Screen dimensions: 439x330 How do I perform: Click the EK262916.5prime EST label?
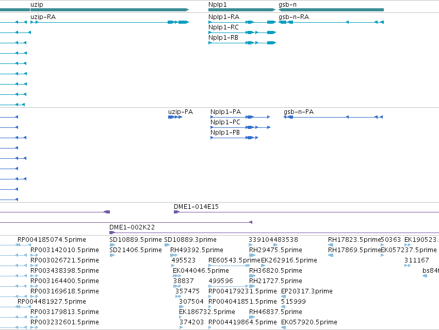coord(289,260)
